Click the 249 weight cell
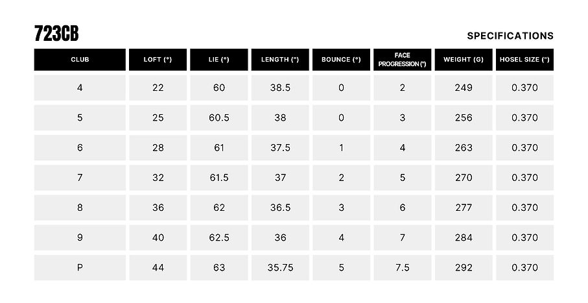588x303 pixels. point(464,88)
